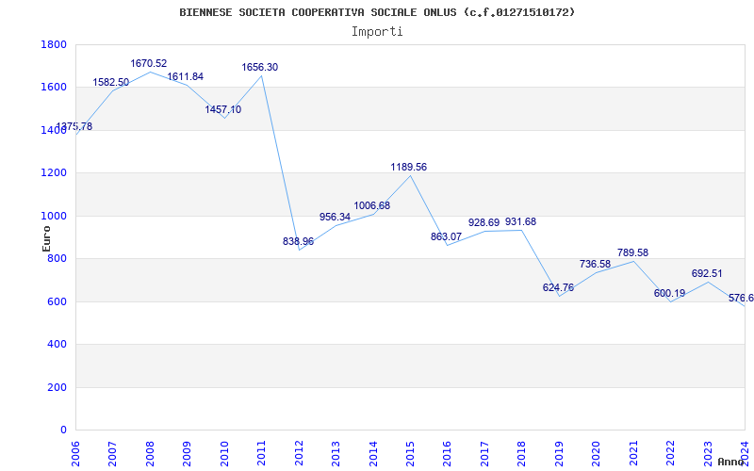Select the 1656.30 data label
The height and width of the screenshot is (471, 754).
260,67
